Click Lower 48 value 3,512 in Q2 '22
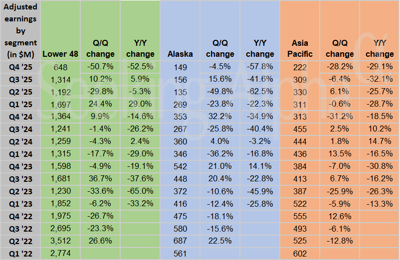The image size is (400, 260). pyautogui.click(x=60, y=242)
